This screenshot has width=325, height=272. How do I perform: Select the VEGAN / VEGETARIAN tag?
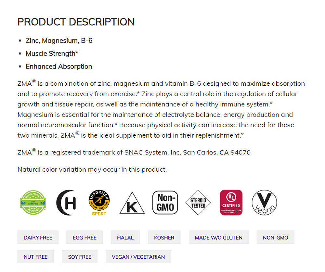(x=138, y=257)
